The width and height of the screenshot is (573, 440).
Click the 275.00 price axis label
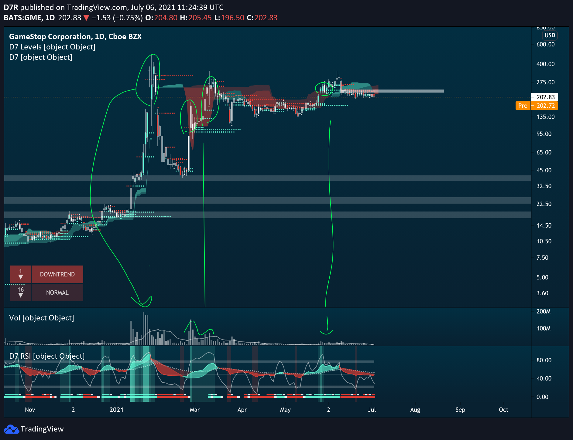tap(545, 82)
